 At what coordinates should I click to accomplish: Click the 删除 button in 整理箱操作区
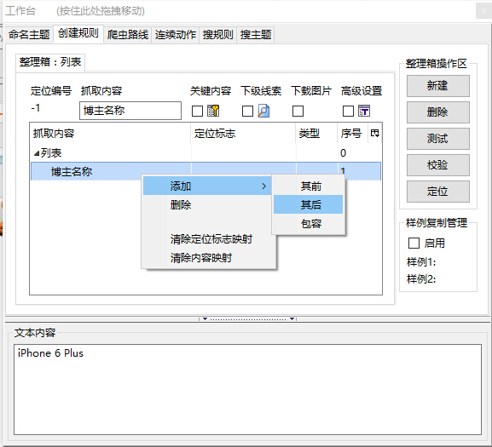[438, 112]
